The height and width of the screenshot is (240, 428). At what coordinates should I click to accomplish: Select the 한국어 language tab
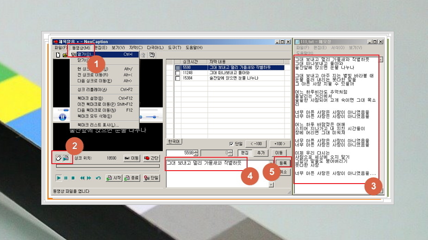point(174,142)
